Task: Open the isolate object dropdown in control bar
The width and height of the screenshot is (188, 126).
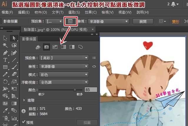Action: click(162, 21)
